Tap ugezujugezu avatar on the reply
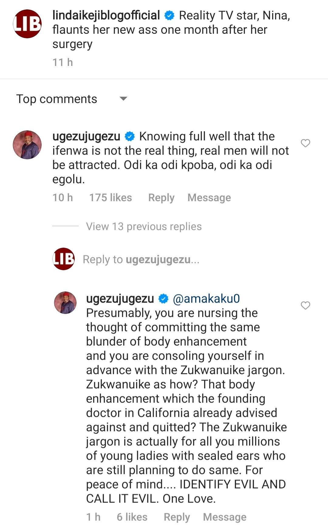Image resolution: width=328 pixels, height=529 pixels. pyautogui.click(x=65, y=303)
